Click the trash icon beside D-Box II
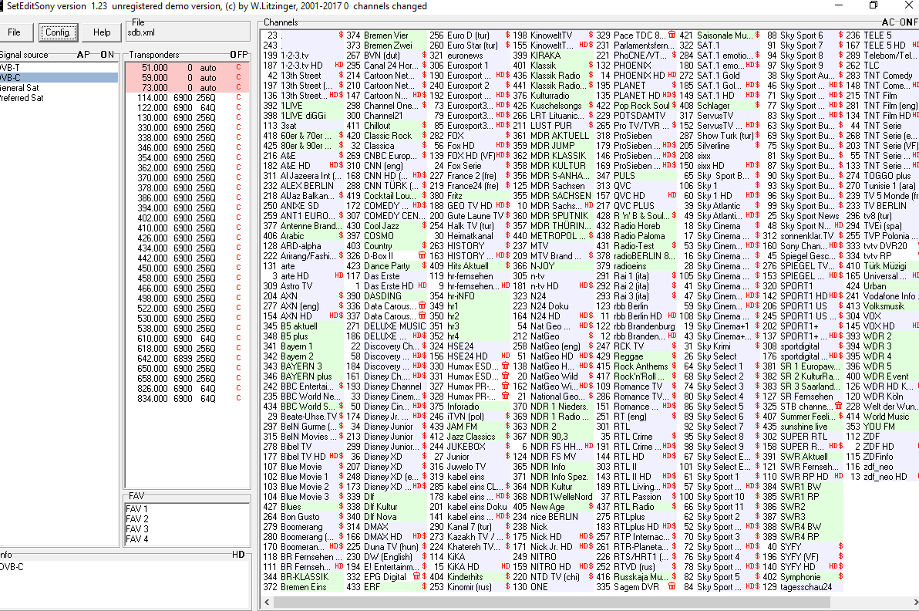 [x=422, y=256]
